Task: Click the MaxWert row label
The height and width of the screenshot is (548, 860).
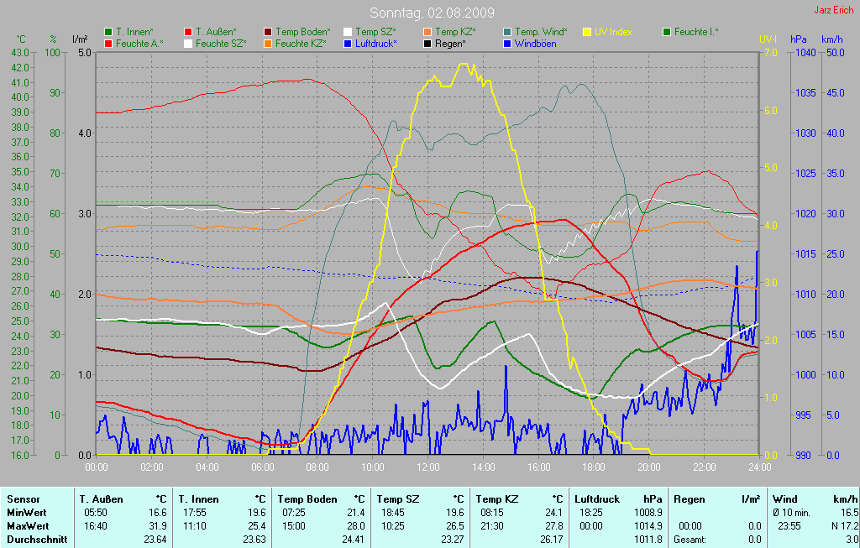Action: 28,526
